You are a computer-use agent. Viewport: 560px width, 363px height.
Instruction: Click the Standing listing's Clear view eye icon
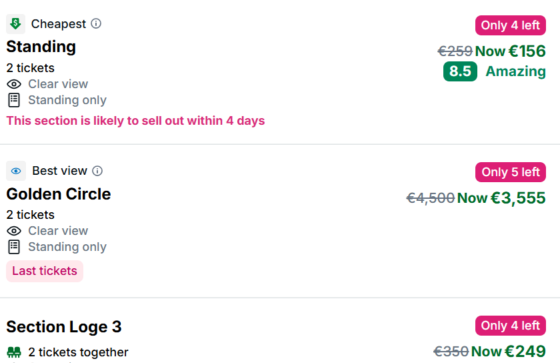[x=14, y=84]
